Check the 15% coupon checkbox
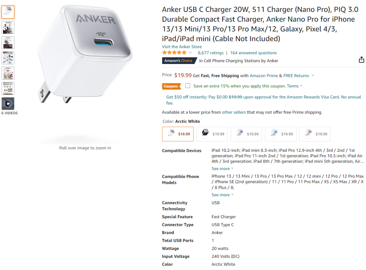The height and width of the screenshot is (270, 366). point(188,86)
